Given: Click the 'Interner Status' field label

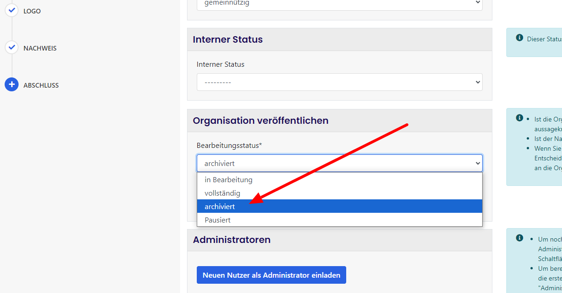Looking at the screenshot, I should [220, 64].
